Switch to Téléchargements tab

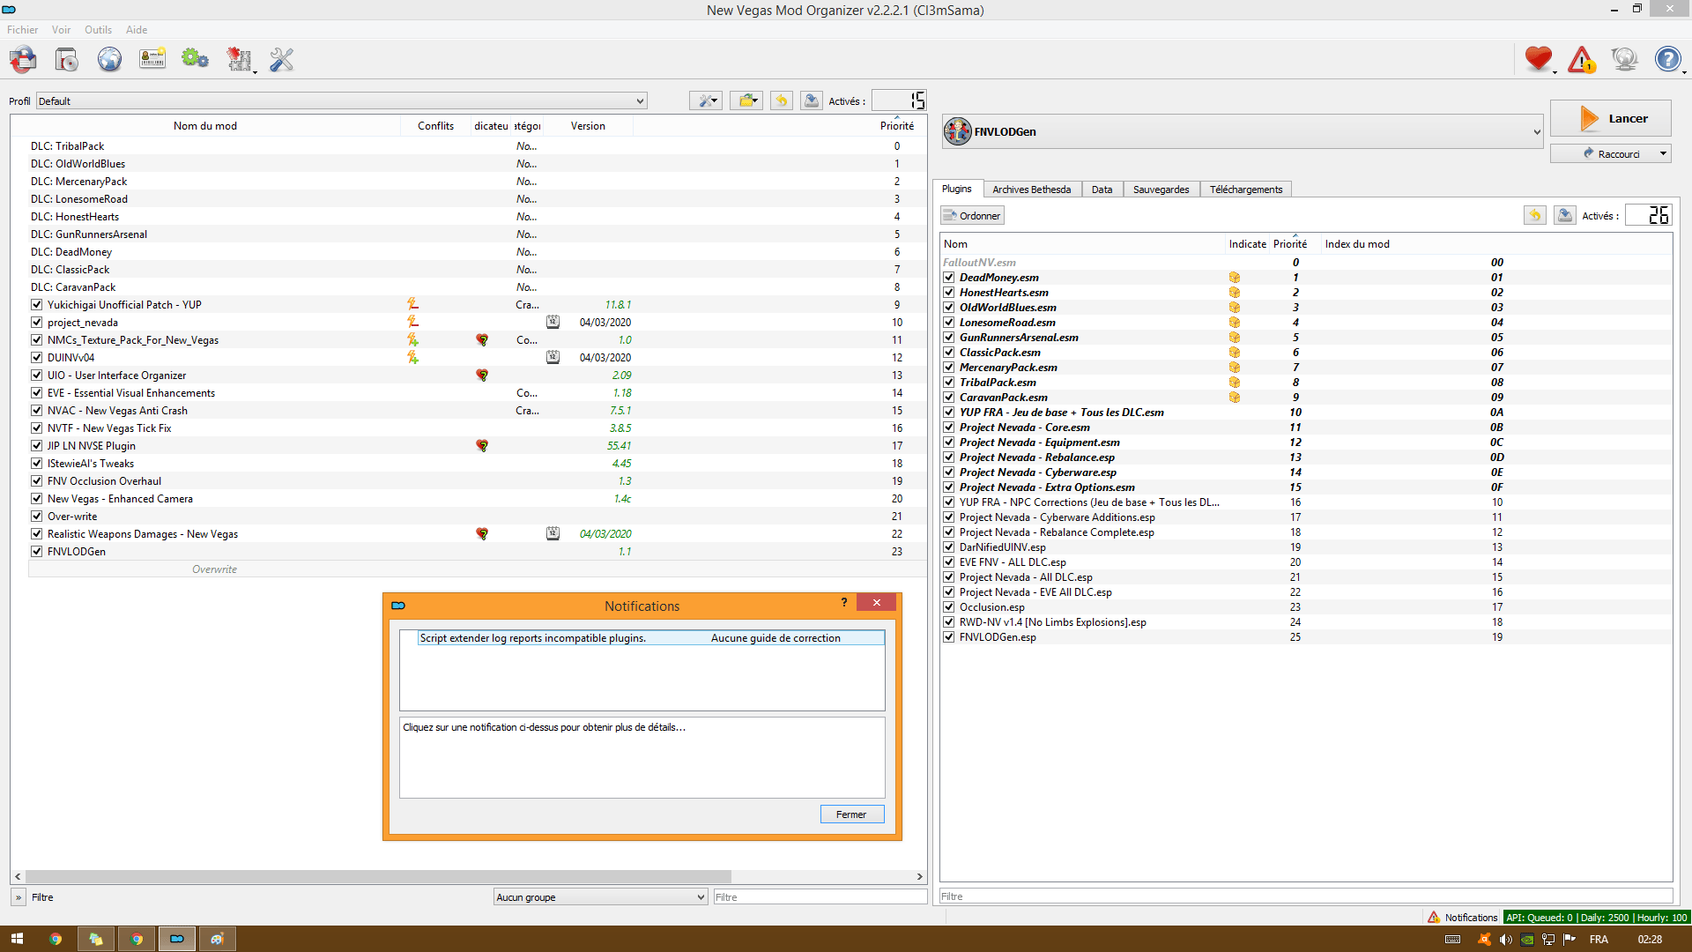[1246, 190]
